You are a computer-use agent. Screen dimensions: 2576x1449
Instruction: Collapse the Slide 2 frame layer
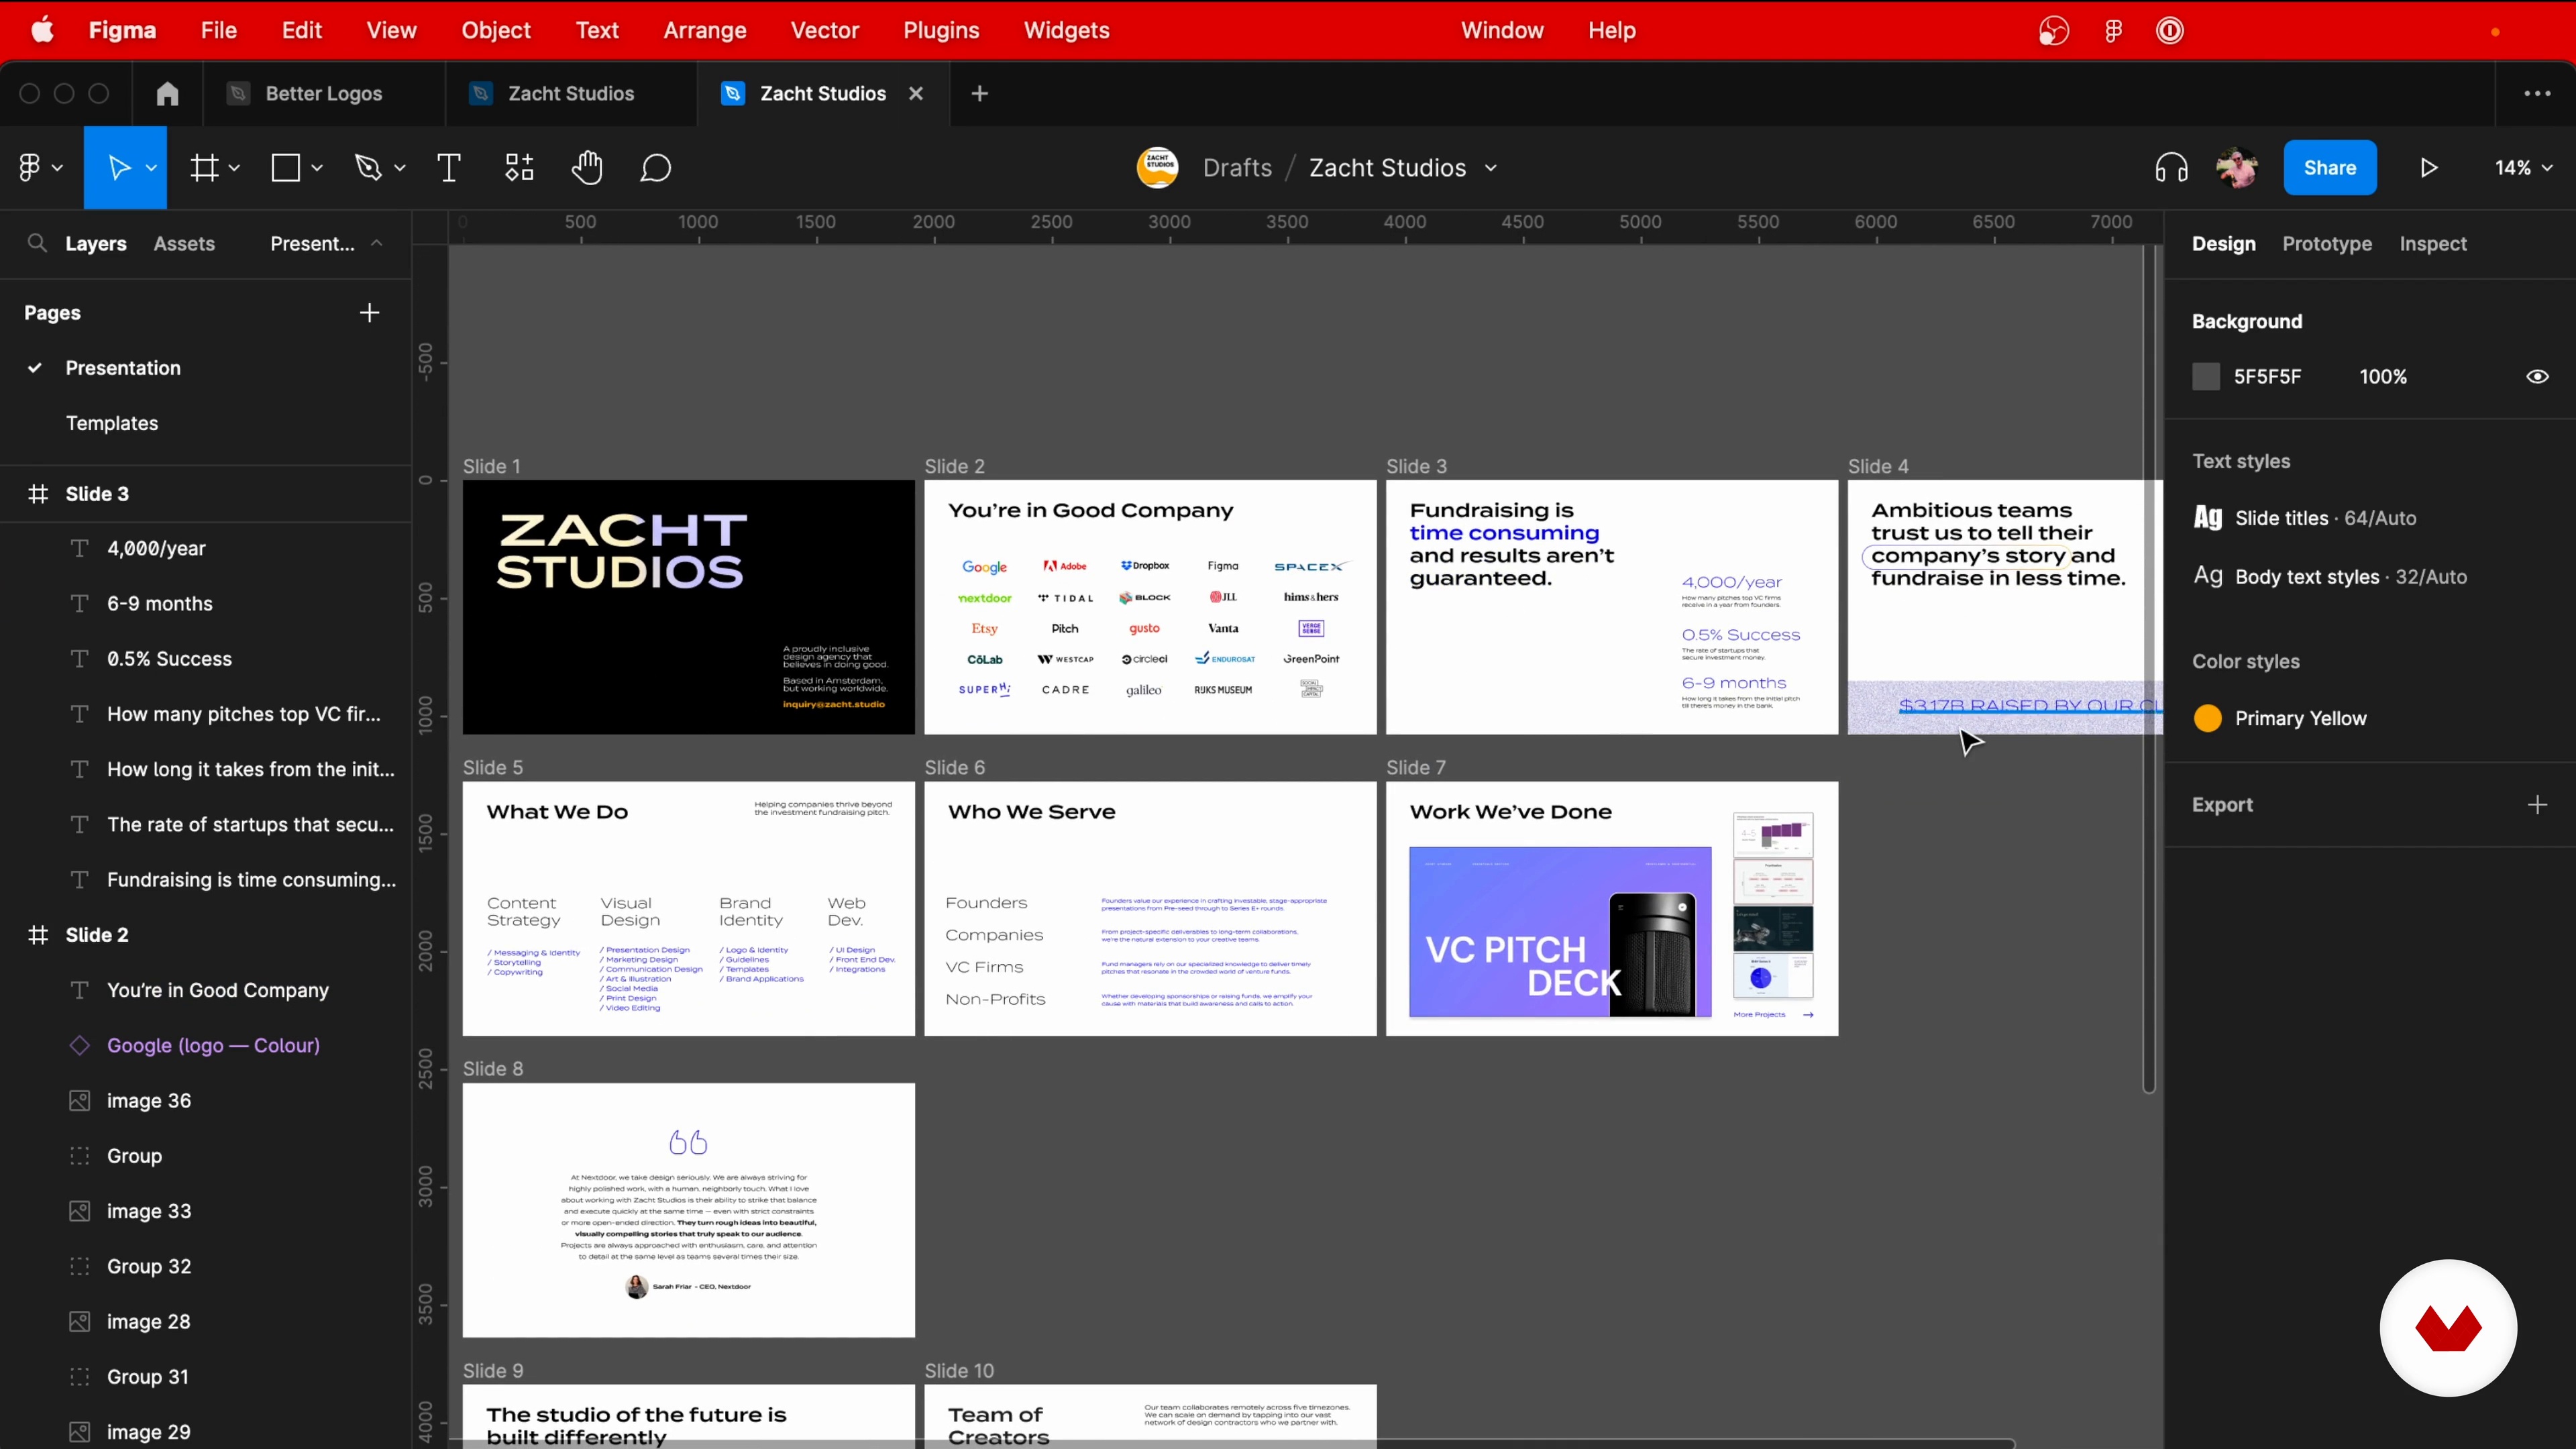point(38,935)
